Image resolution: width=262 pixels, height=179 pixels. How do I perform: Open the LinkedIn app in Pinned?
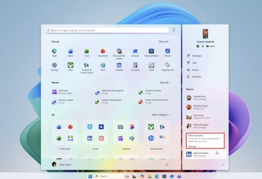point(119,67)
